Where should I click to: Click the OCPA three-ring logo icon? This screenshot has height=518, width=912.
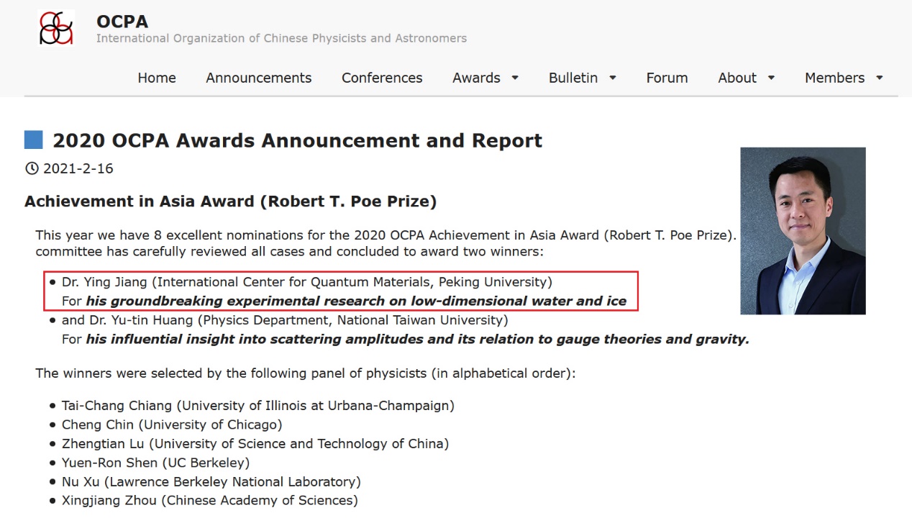pyautogui.click(x=56, y=28)
